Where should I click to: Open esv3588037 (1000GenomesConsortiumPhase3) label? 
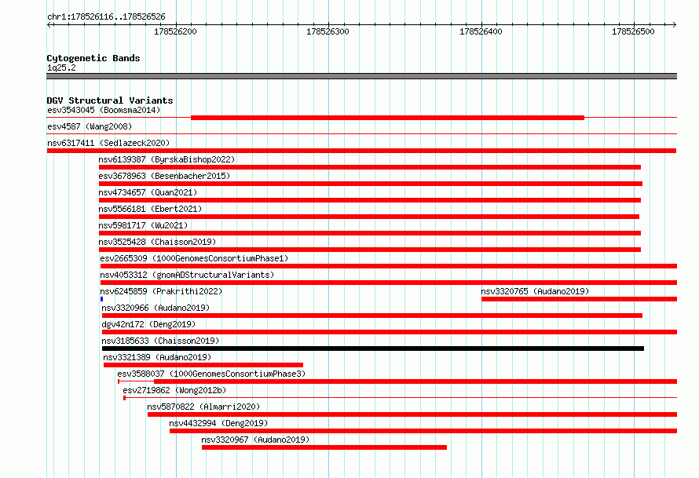tap(211, 374)
